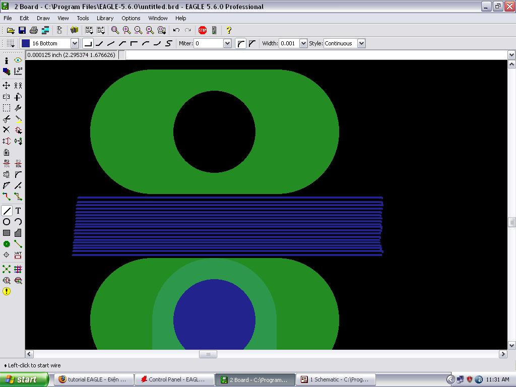
Task: Open the Style dropdown set to Continuous
Action: click(x=361, y=43)
